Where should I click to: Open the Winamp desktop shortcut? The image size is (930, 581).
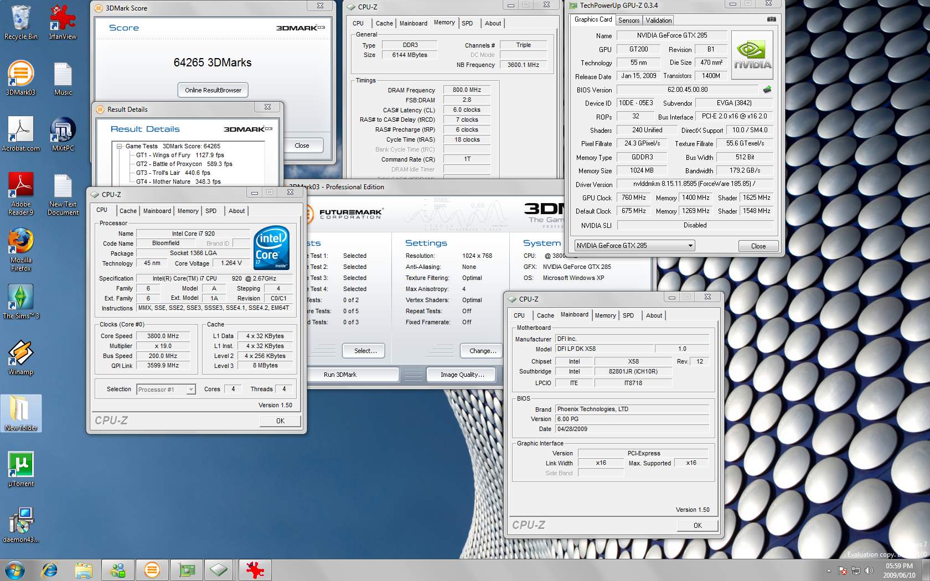(x=21, y=357)
